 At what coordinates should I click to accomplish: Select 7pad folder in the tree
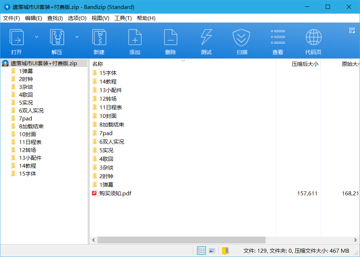coord(25,118)
